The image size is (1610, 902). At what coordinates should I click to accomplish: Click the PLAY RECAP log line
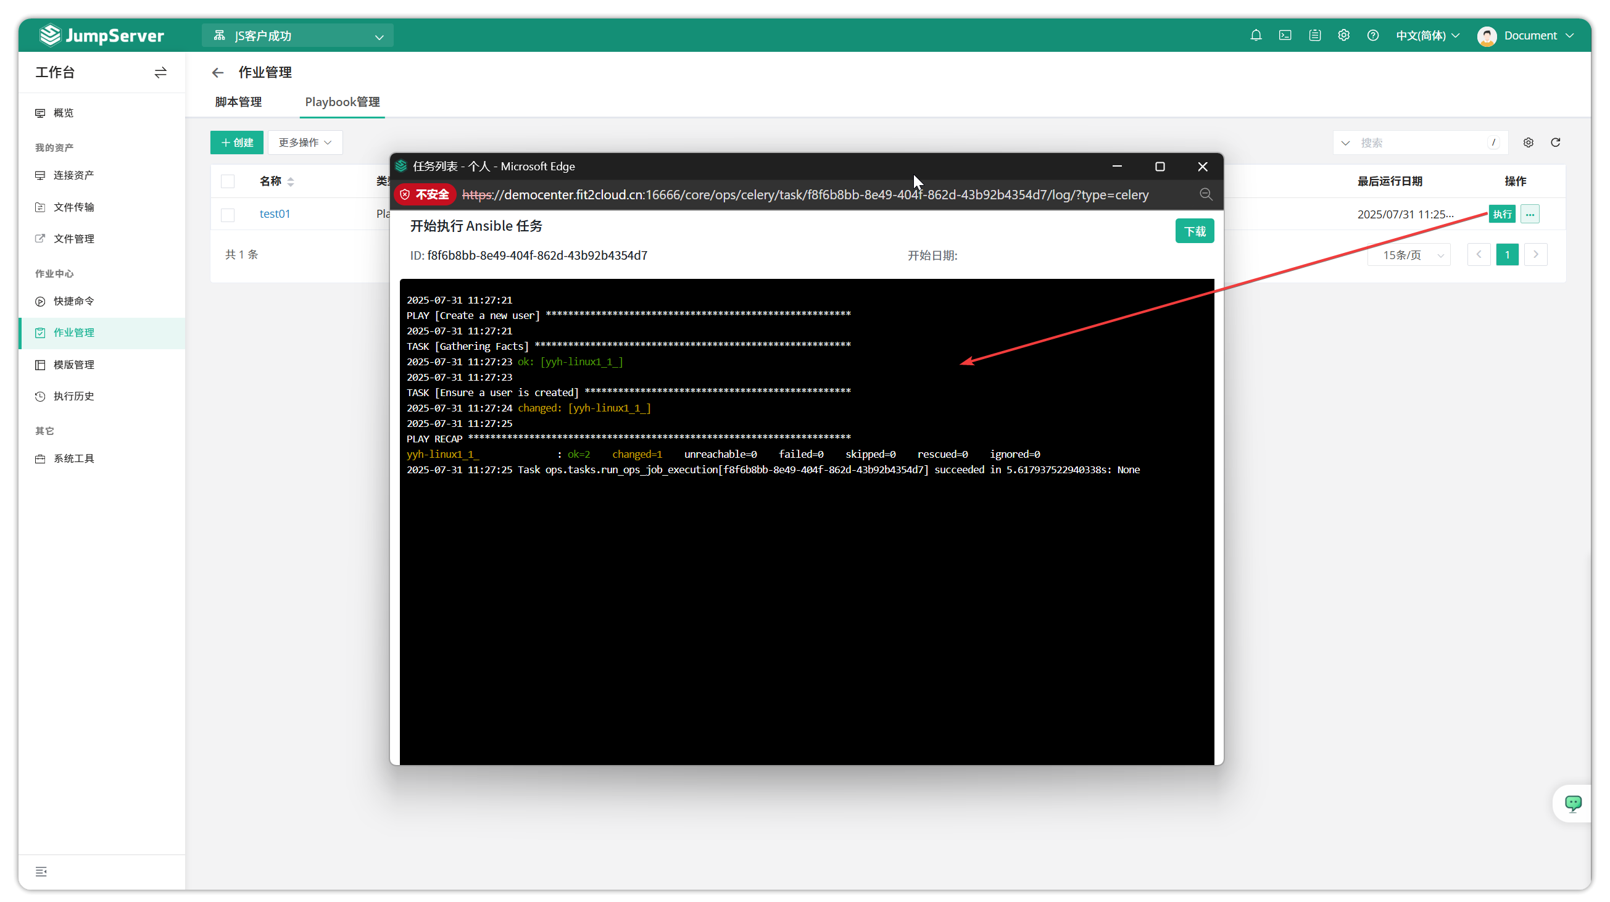[x=629, y=439]
